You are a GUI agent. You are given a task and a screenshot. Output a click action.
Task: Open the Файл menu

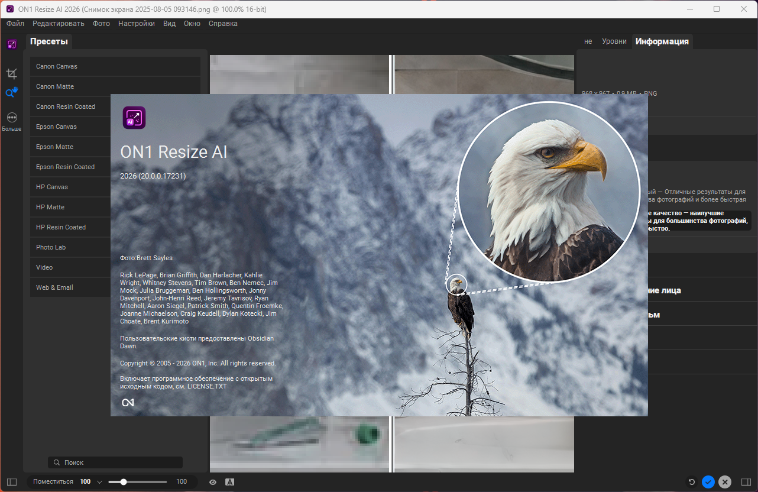point(15,24)
